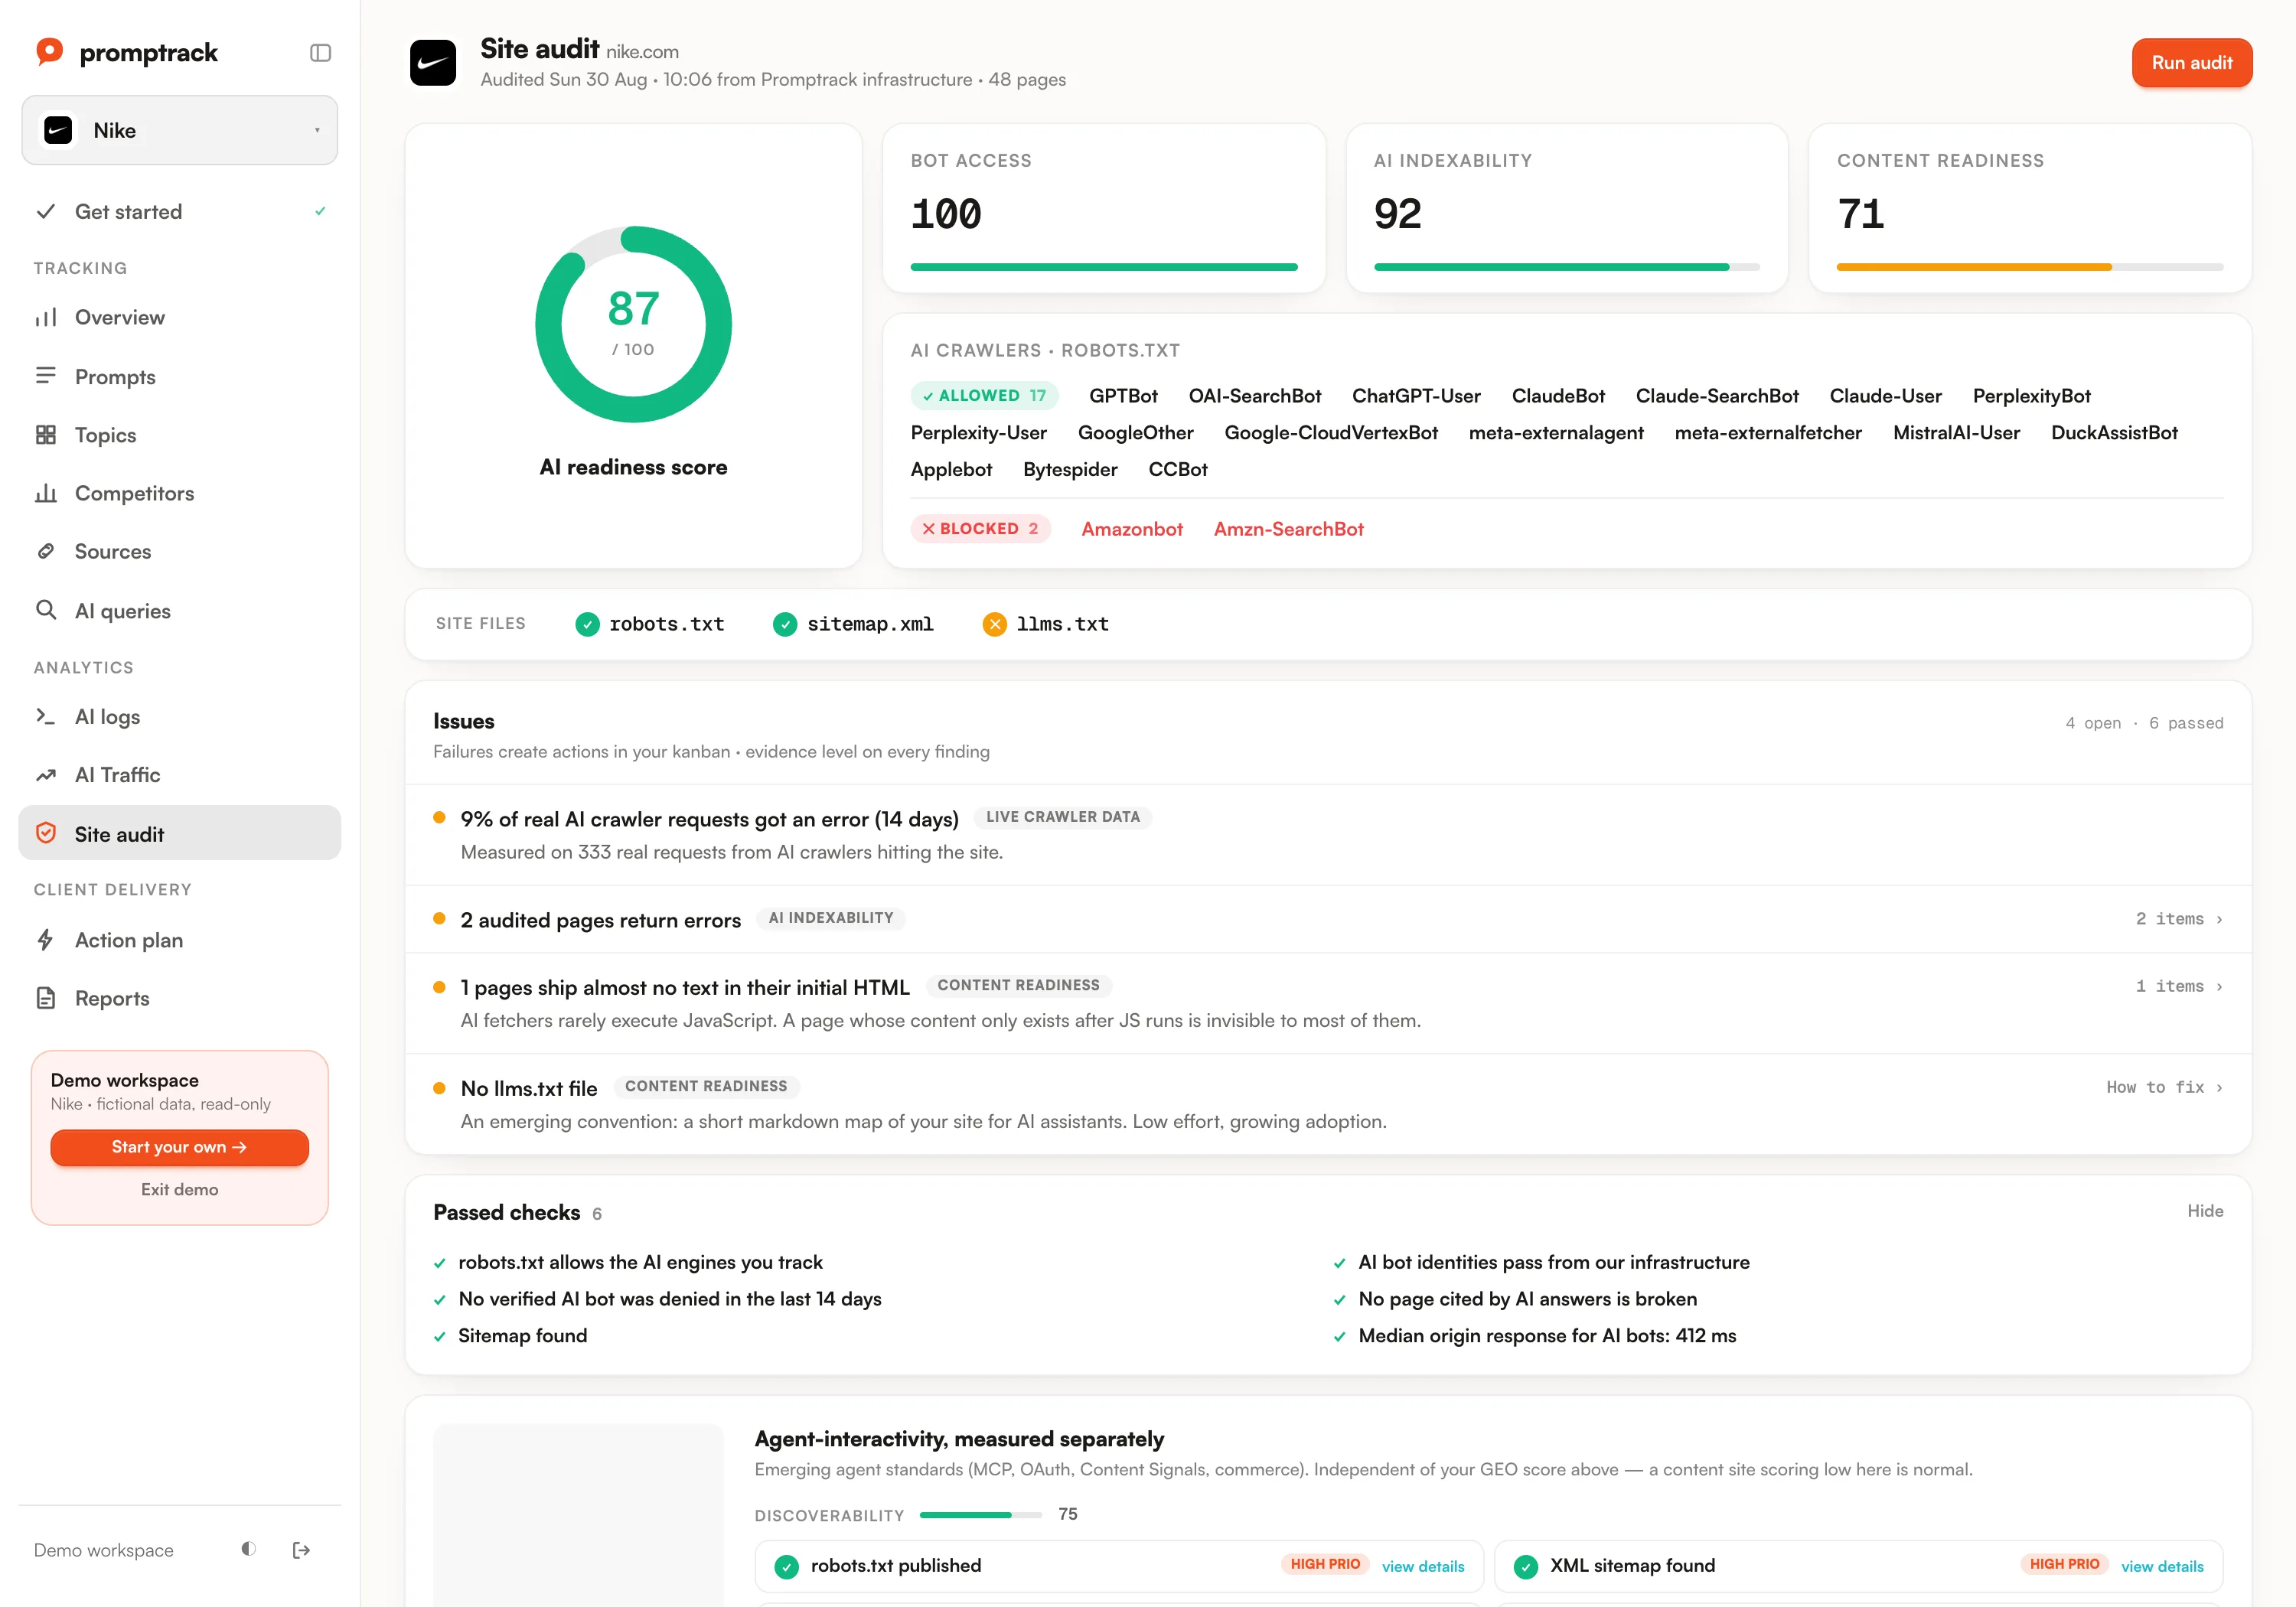The image size is (2296, 1607).
Task: Click the Discoverability progress bar
Action: (980, 1515)
